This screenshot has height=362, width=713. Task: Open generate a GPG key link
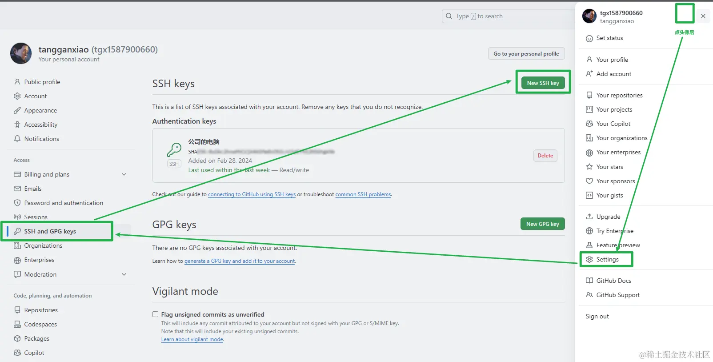pyautogui.click(x=240, y=261)
